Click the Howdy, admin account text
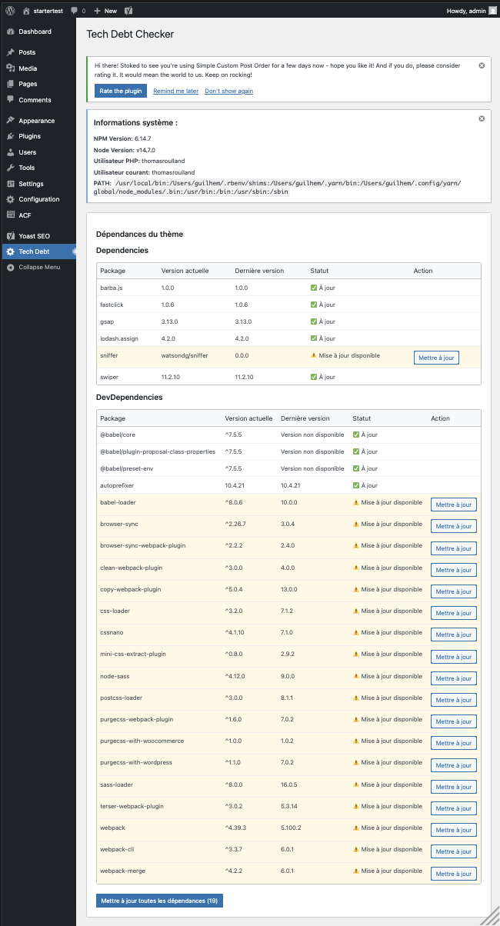The image size is (500, 926). click(465, 11)
